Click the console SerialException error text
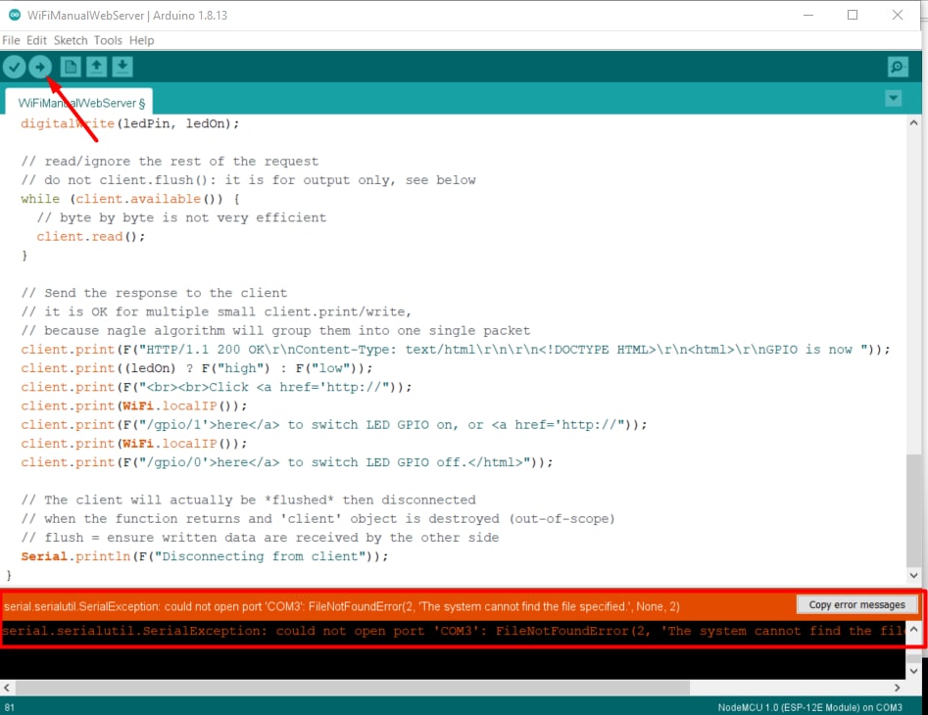The image size is (928, 715). coord(453,631)
